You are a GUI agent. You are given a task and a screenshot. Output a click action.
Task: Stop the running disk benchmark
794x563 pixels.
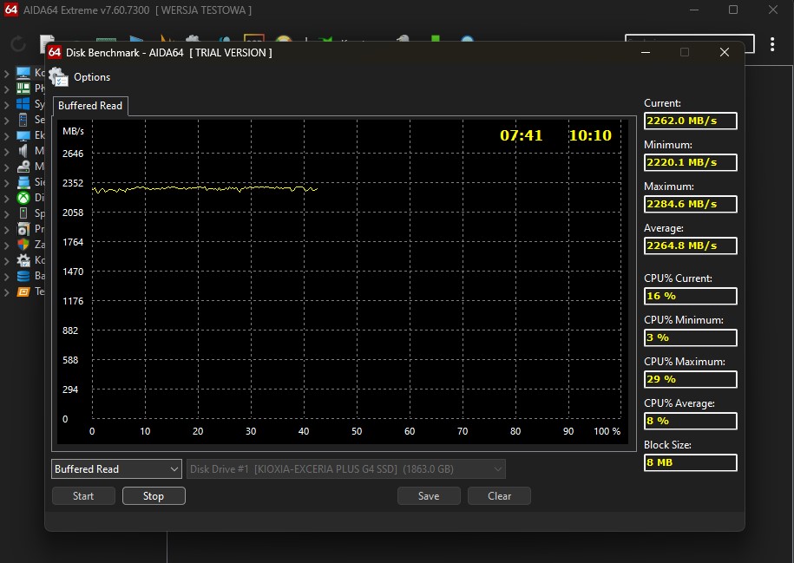pos(154,496)
